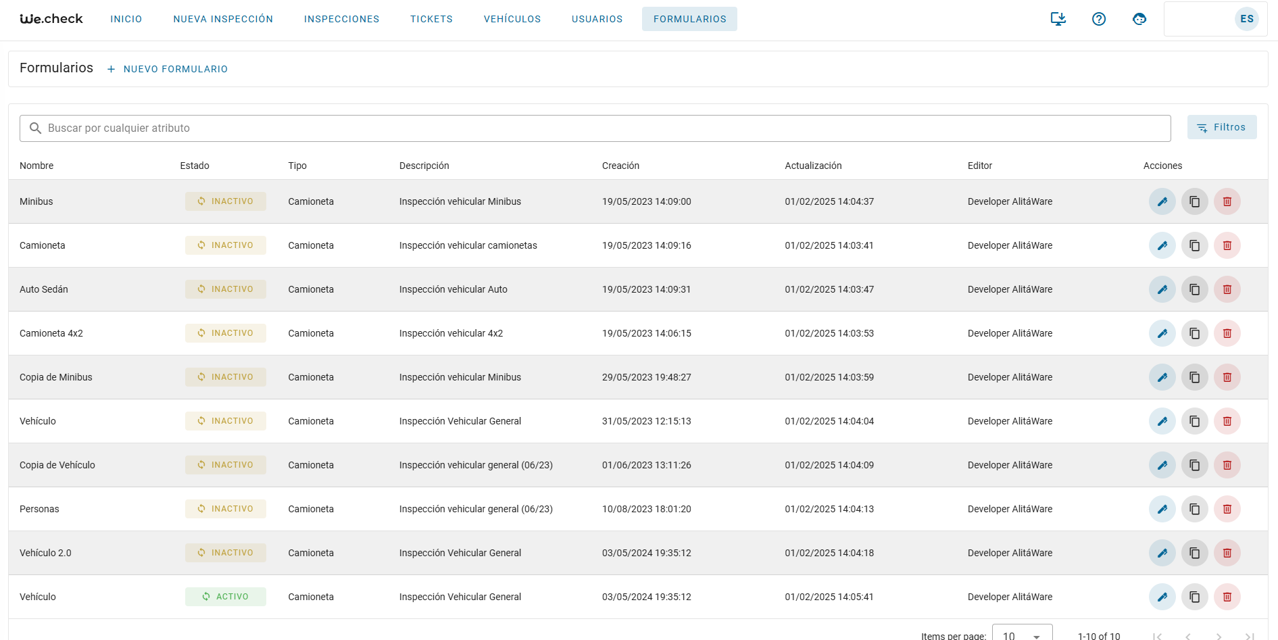This screenshot has height=640, width=1278.
Task: Switch to the Vehículos menu item
Action: point(512,19)
